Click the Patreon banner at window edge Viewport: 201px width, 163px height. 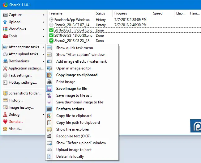pyautogui.click(x=195, y=126)
